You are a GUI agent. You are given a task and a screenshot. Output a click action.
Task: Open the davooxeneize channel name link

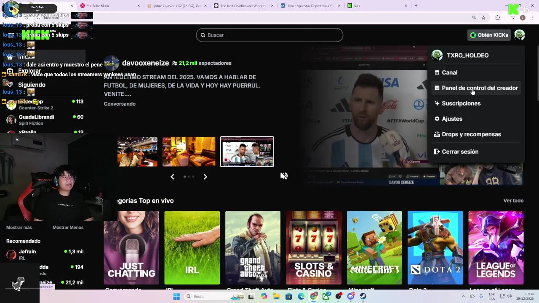point(145,63)
